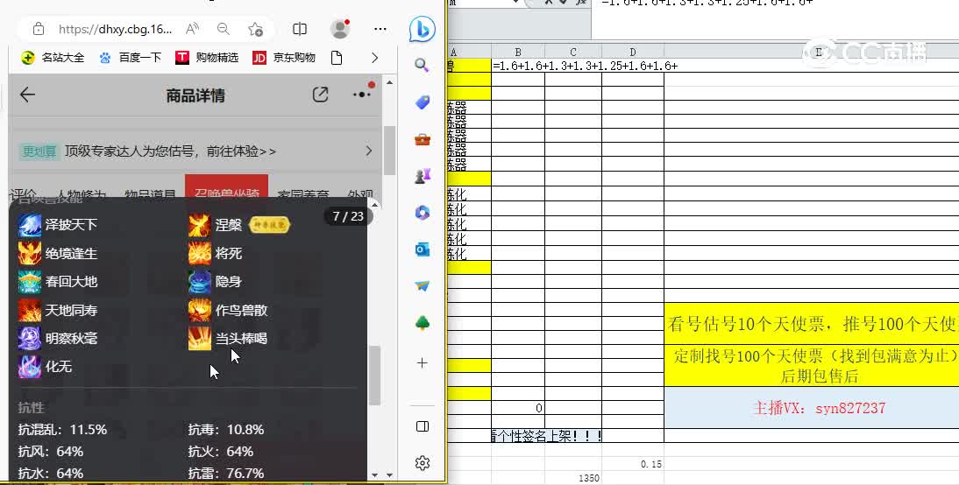Switch to the 家园养育 tab
This screenshot has height=485, width=959.
(303, 194)
